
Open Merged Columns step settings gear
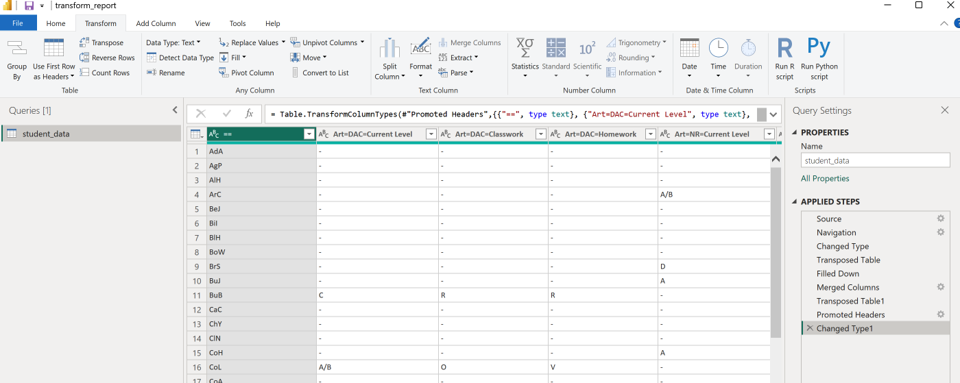tap(941, 287)
